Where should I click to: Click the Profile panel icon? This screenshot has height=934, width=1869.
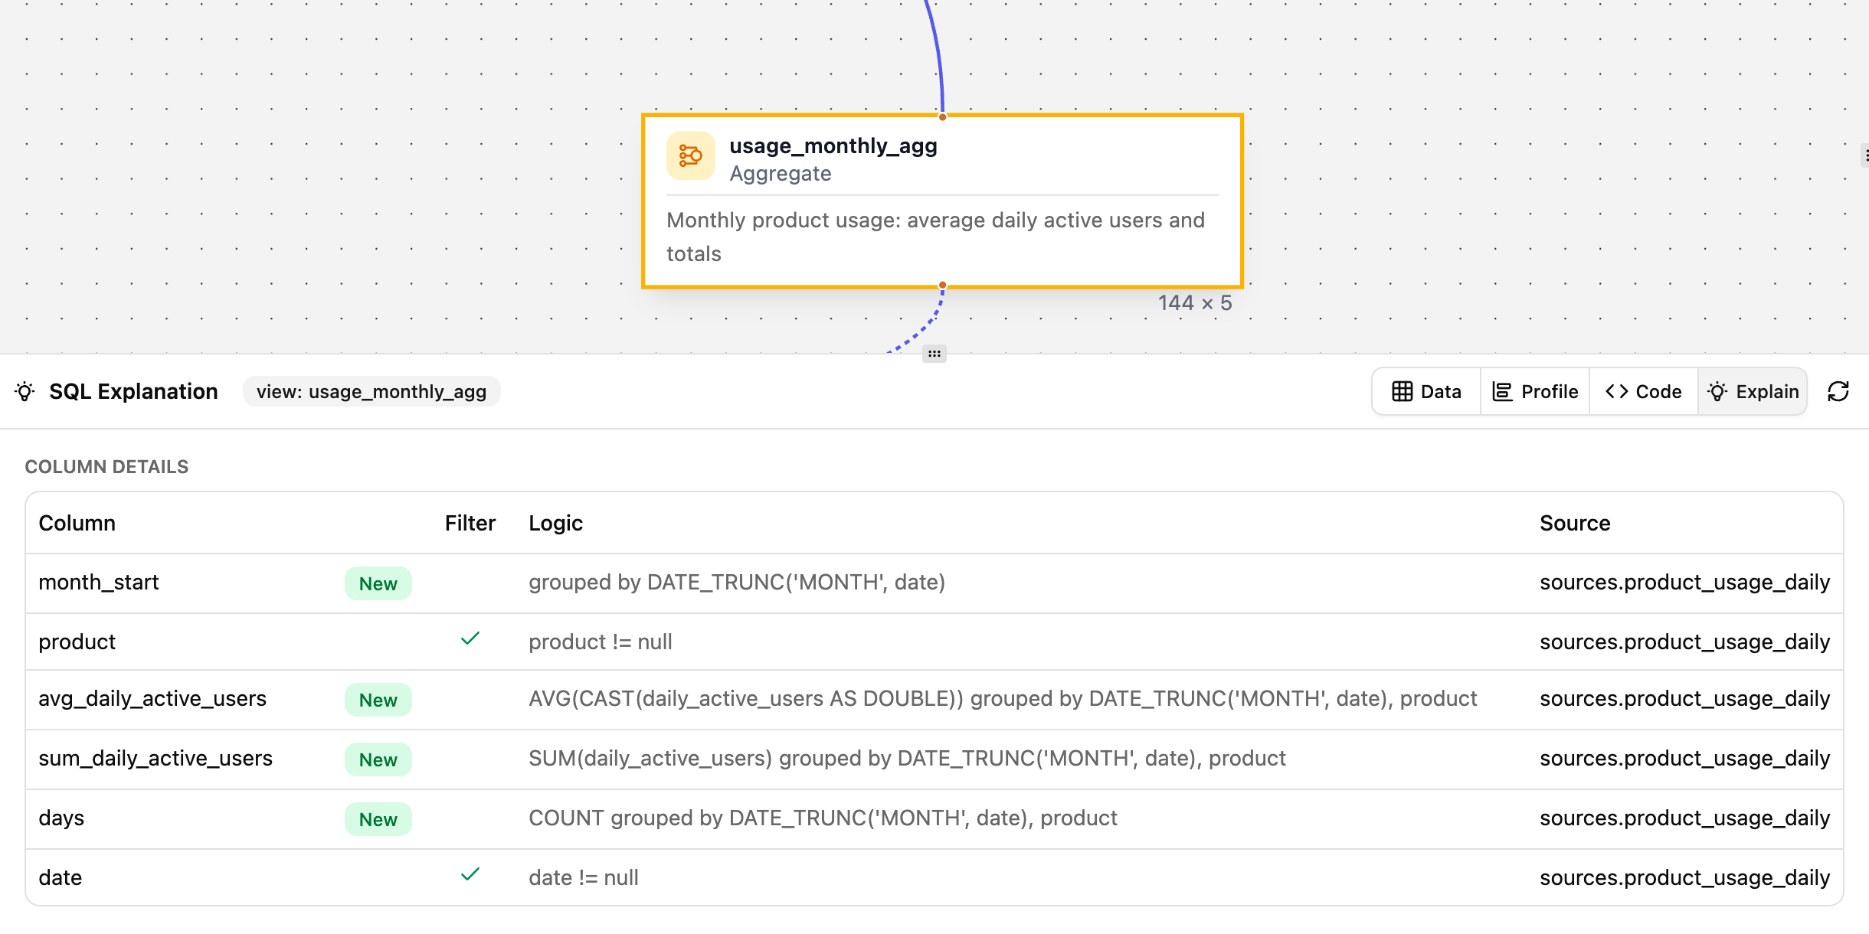(1502, 391)
